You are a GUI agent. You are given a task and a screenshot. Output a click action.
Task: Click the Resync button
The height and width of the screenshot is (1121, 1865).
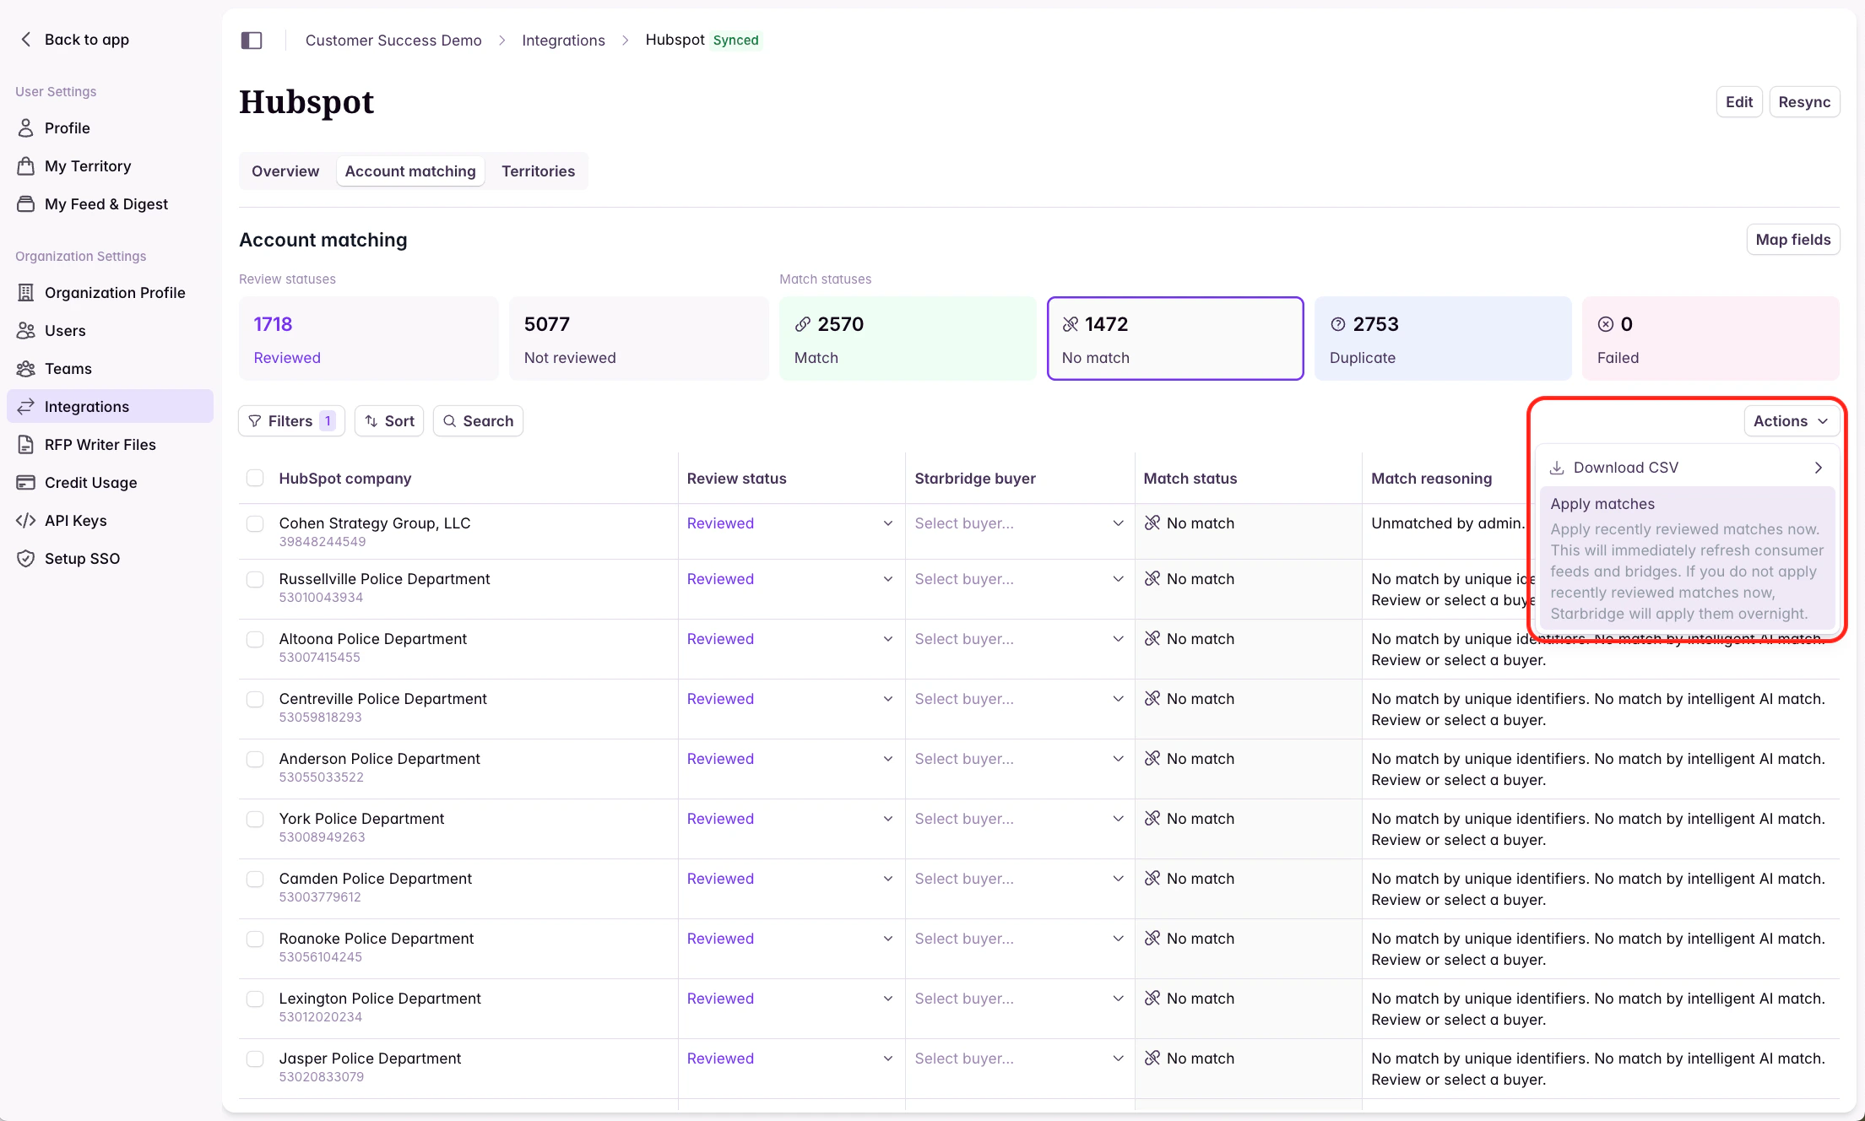pyautogui.click(x=1804, y=102)
